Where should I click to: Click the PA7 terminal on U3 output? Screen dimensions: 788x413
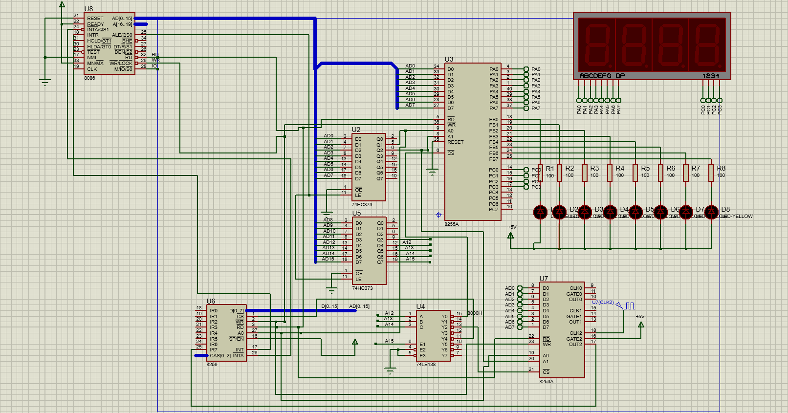[x=526, y=108]
